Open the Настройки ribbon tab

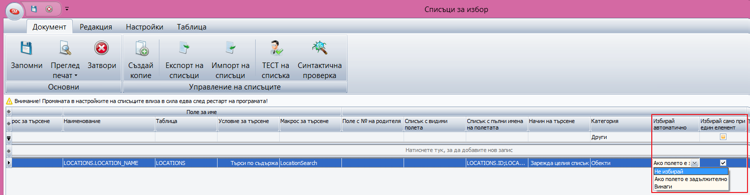click(144, 27)
